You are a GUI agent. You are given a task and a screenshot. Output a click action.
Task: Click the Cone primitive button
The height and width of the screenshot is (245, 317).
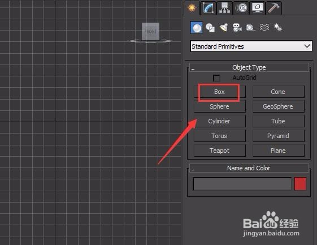[x=279, y=92]
